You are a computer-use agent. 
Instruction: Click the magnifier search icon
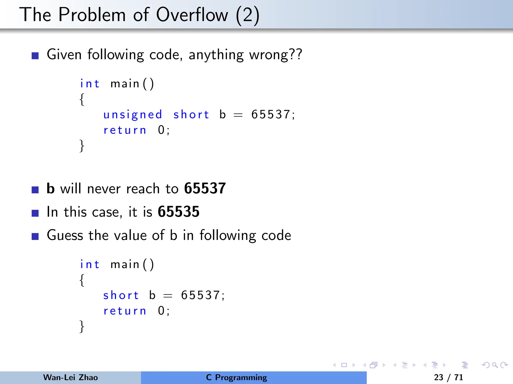(495, 365)
